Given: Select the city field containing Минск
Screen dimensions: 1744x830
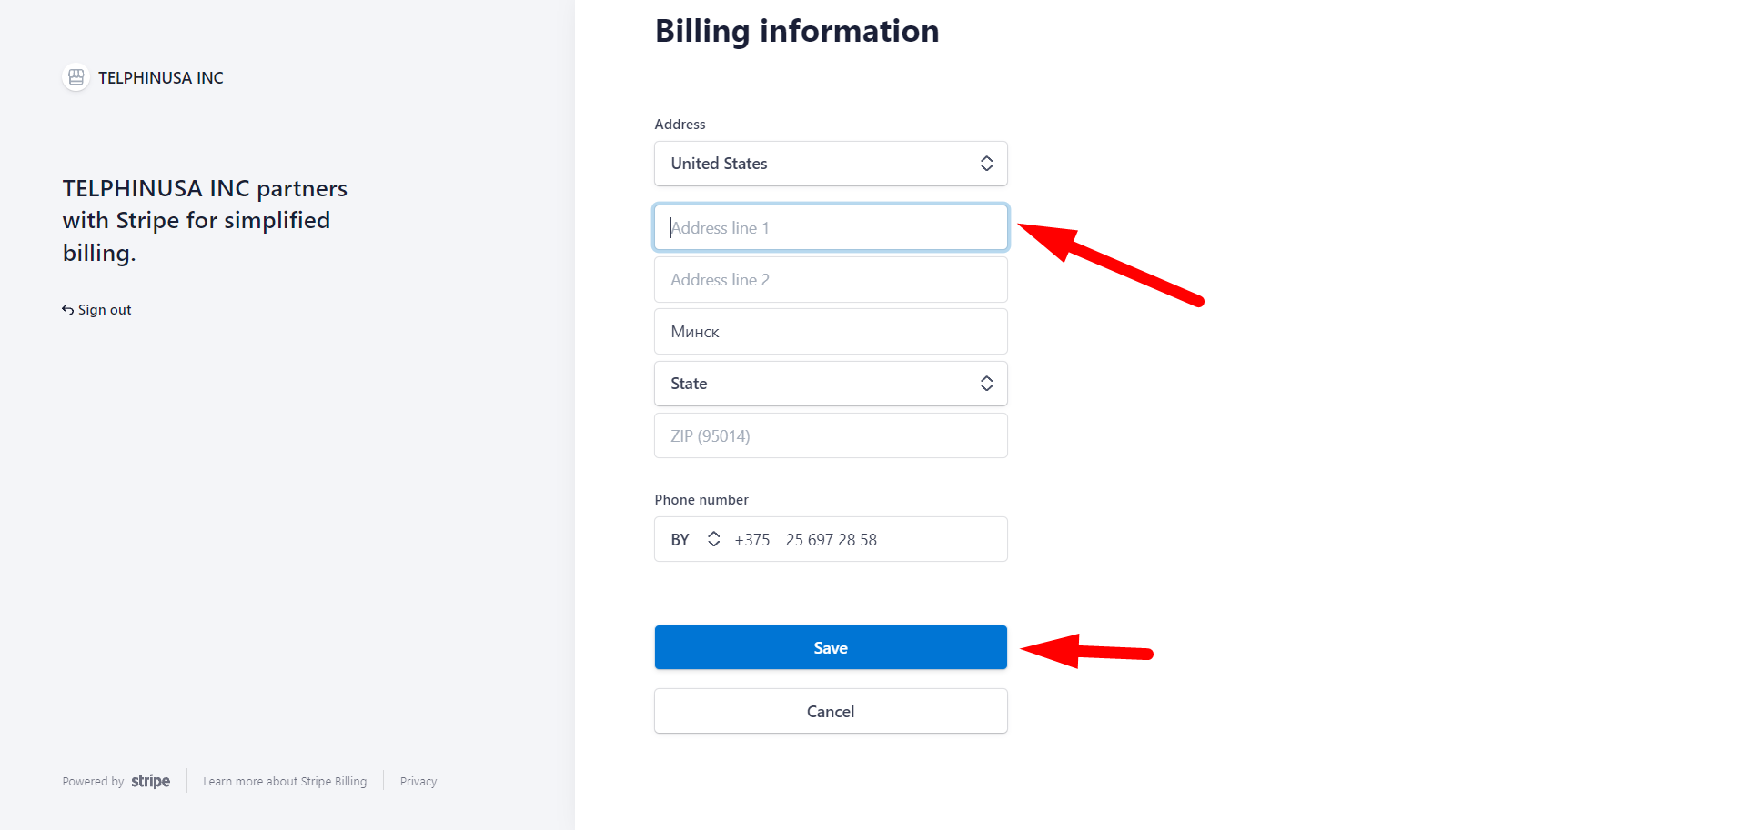Looking at the screenshot, I should tap(830, 332).
